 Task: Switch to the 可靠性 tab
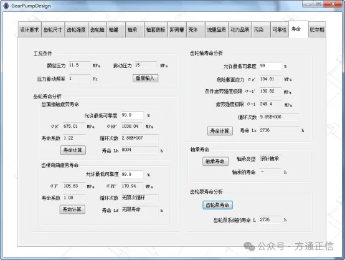(280, 29)
